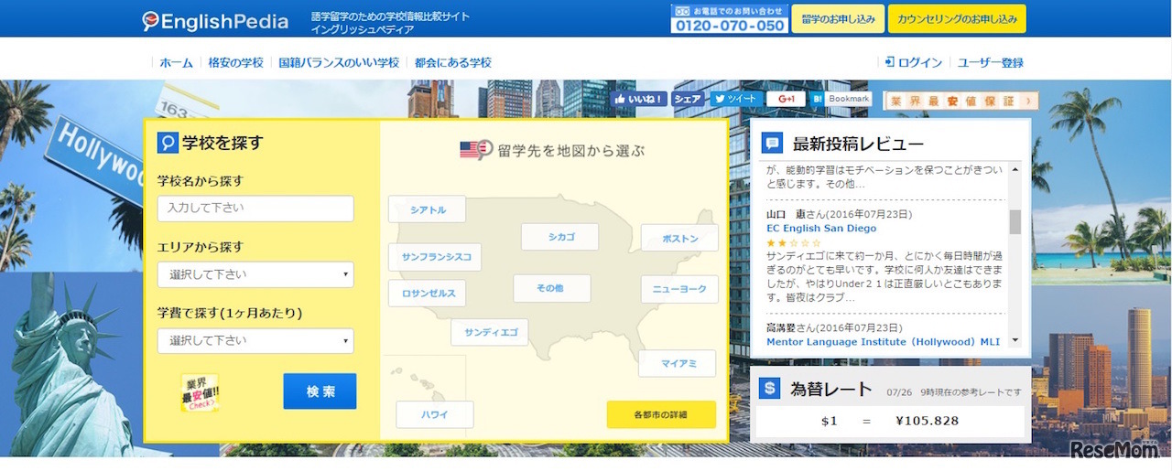Click the G+1 button
Viewport: 1172px width, 471px height.
(x=786, y=99)
